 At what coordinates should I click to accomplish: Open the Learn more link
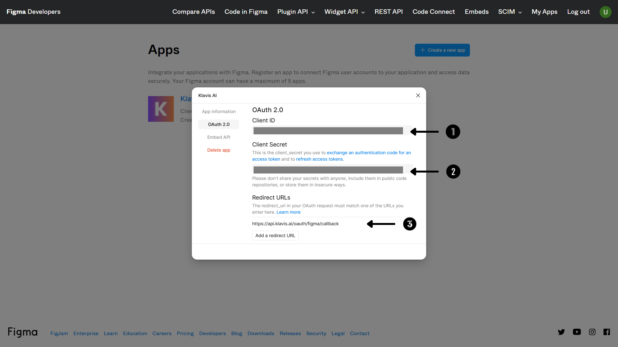(x=288, y=212)
